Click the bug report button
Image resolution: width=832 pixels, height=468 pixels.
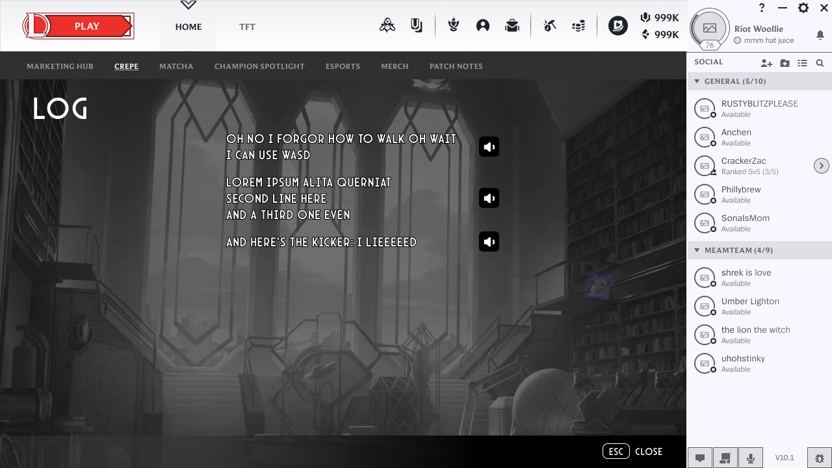click(819, 458)
